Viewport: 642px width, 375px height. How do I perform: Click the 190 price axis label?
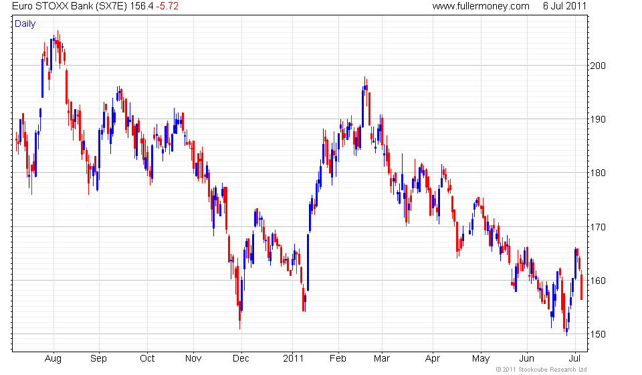point(597,119)
